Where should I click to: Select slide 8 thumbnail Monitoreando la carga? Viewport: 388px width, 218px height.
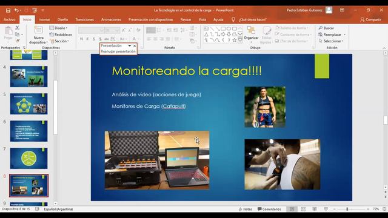[28, 186]
